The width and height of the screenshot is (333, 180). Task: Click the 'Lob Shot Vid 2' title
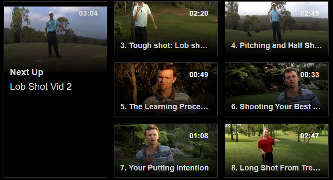click(41, 87)
